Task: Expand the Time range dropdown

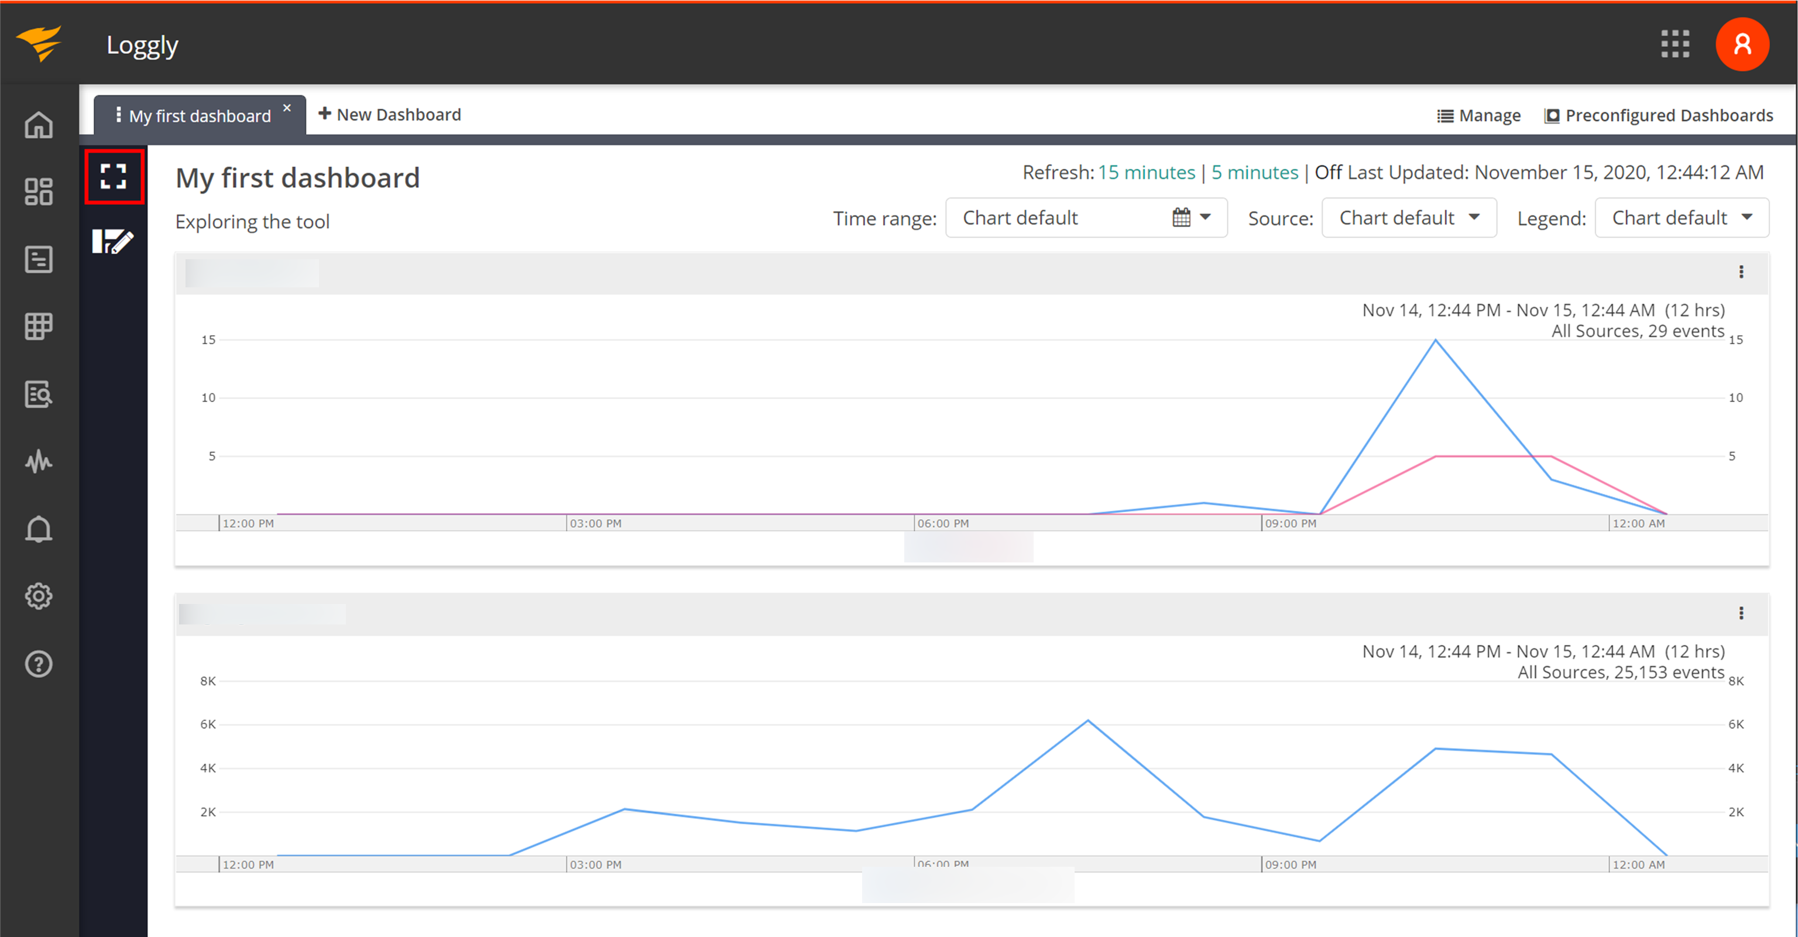Action: tap(1085, 218)
